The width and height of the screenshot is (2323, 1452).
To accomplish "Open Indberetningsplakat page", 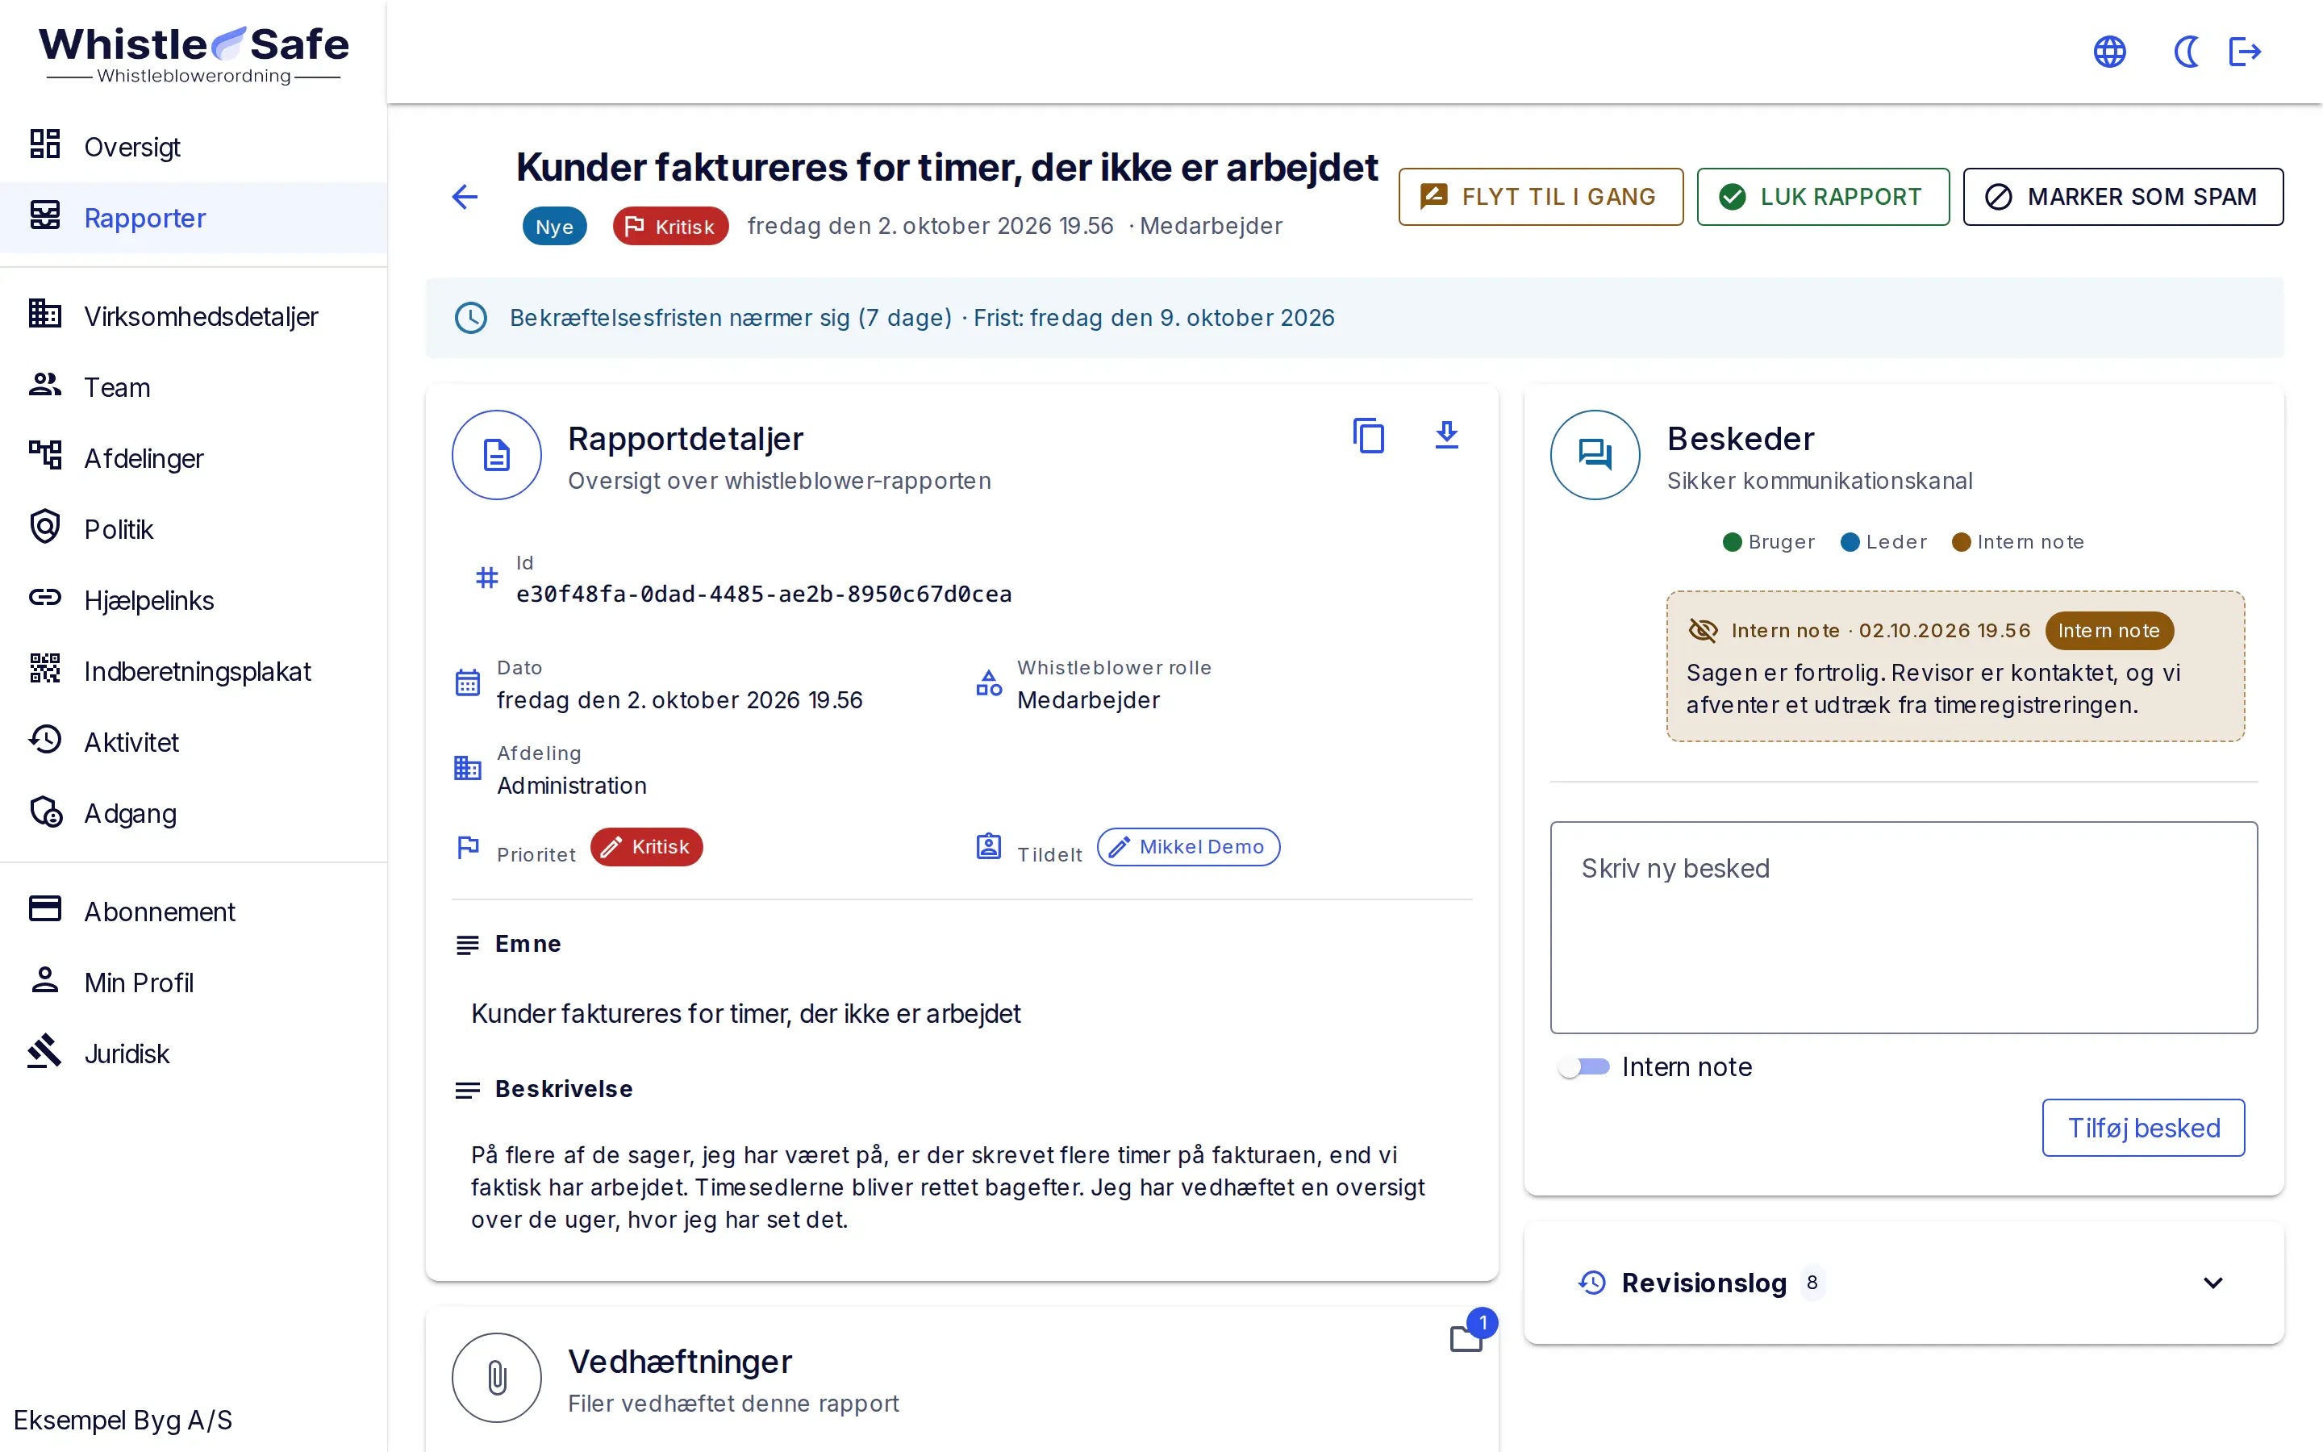I will [x=193, y=671].
